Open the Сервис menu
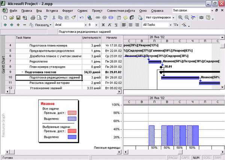The image size is (225, 160). [82, 11]
